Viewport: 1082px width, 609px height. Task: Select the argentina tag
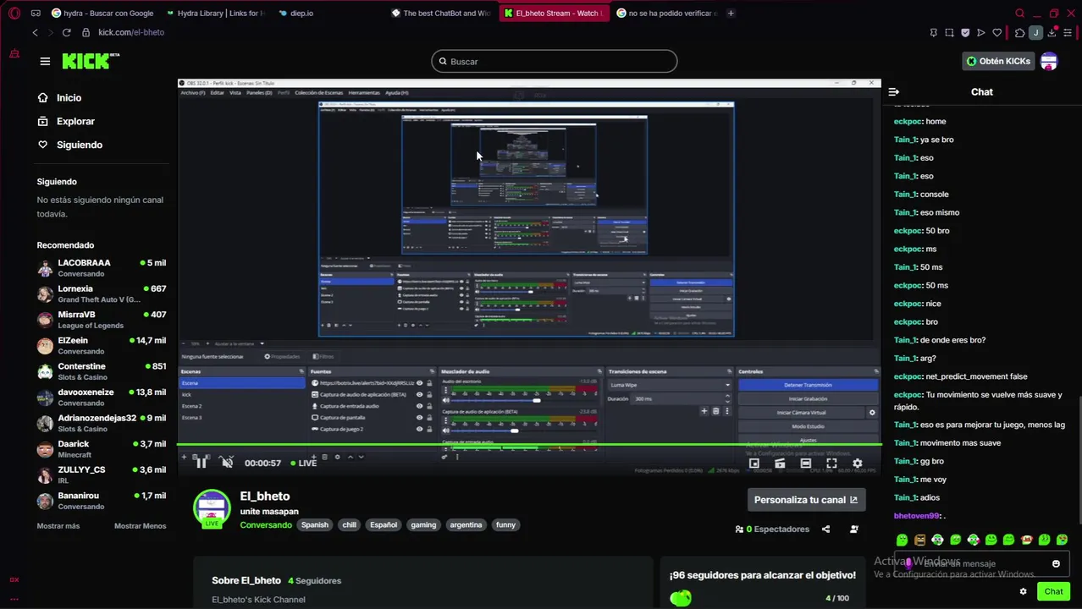466,525
